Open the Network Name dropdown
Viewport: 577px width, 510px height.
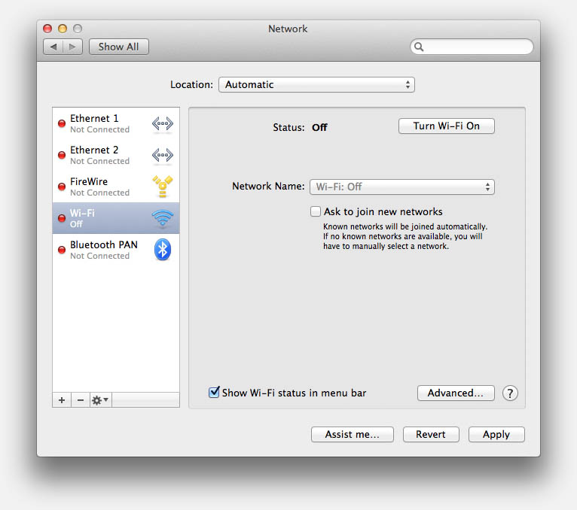(401, 187)
